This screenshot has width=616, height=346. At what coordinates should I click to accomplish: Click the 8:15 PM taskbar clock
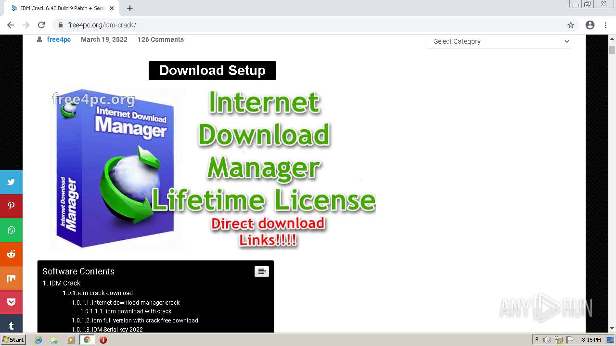coord(591,340)
